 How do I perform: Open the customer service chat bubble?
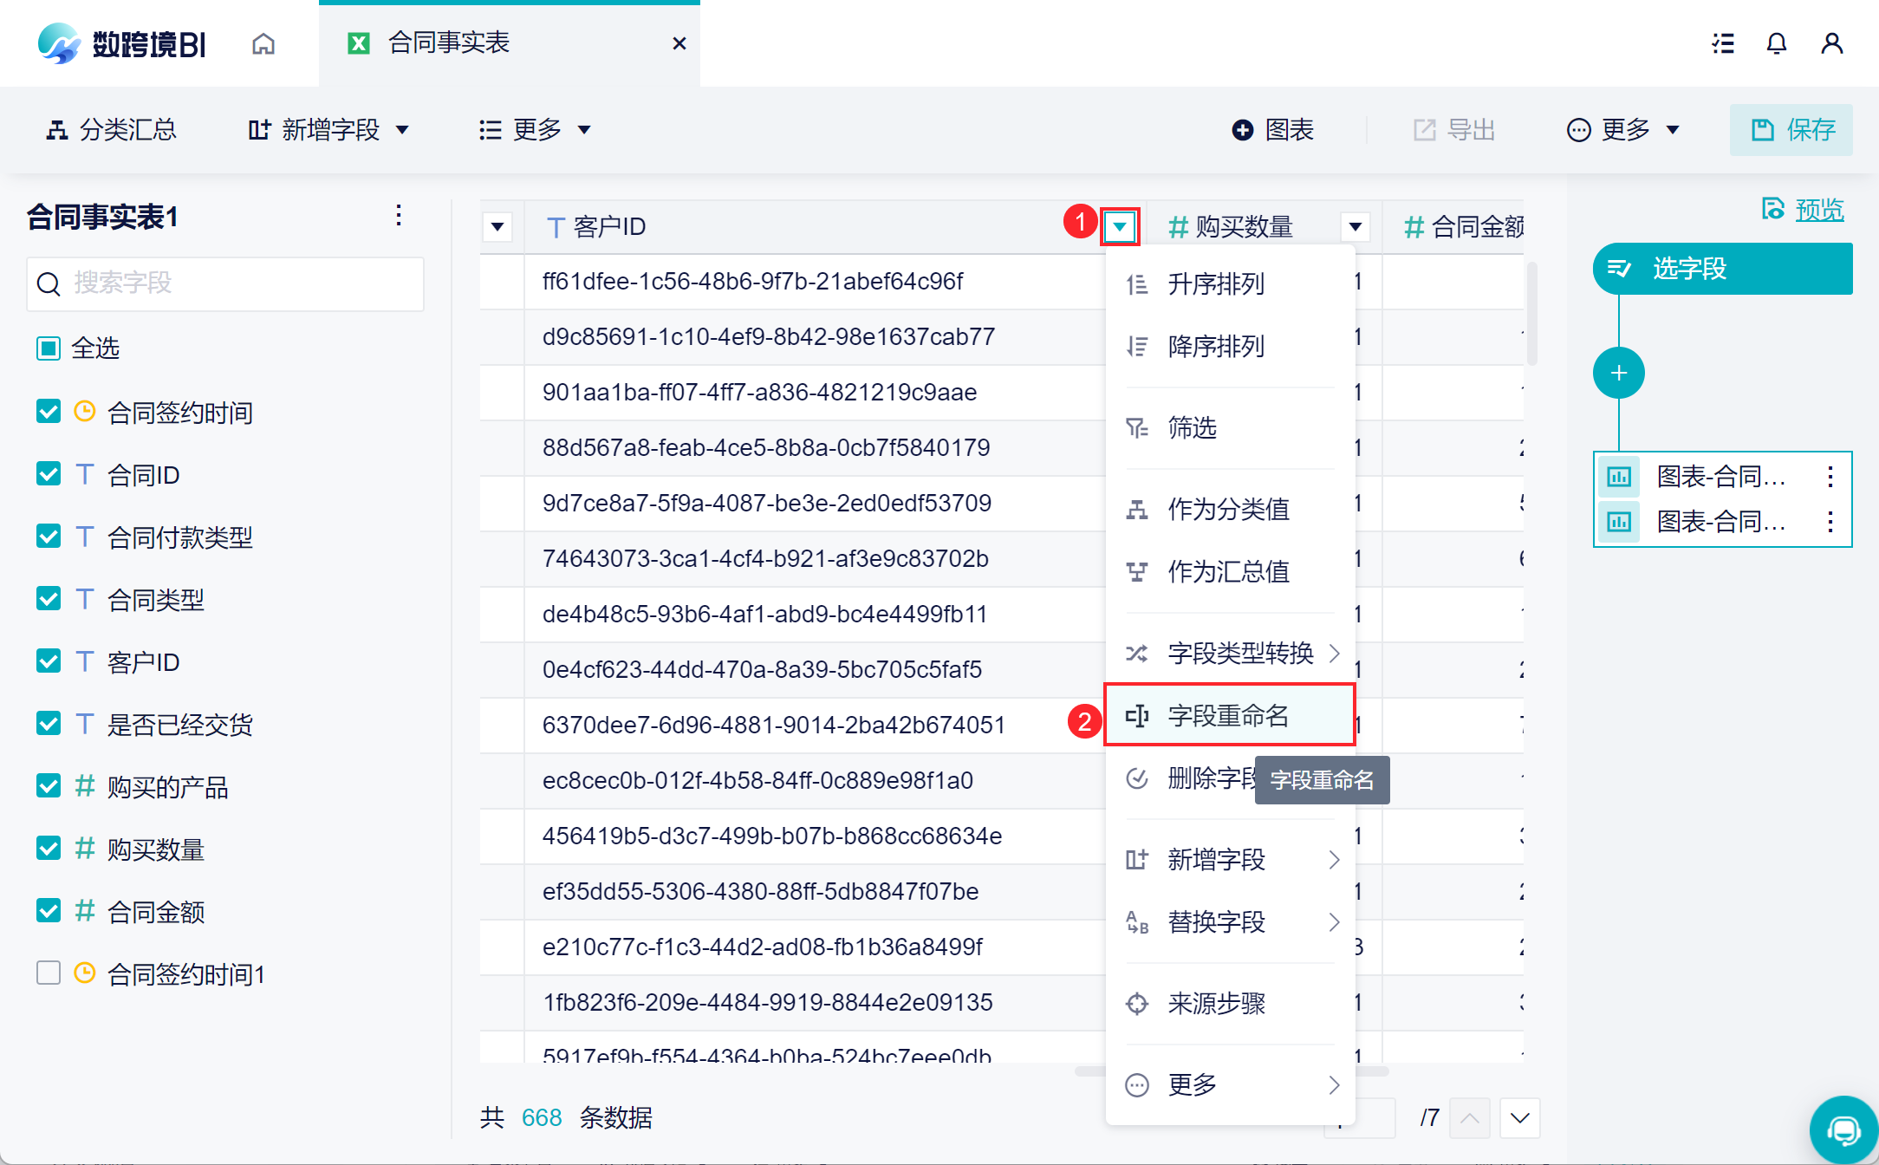point(1843,1129)
